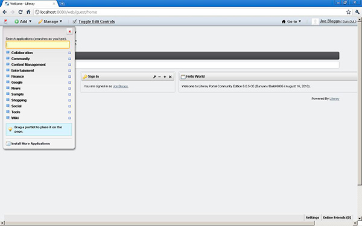
Task: Select the Shopping category
Action: tap(19, 100)
